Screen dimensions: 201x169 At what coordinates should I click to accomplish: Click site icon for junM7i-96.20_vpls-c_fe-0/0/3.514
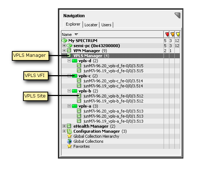point(79,81)
